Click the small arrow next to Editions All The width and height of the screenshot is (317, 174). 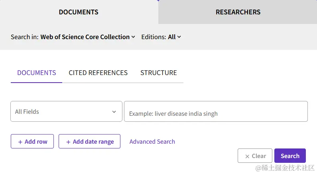[x=179, y=37]
